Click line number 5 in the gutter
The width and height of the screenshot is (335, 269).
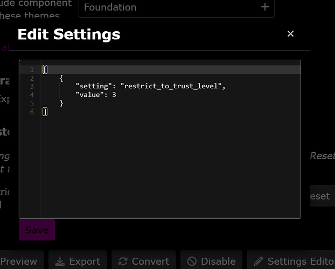point(32,103)
